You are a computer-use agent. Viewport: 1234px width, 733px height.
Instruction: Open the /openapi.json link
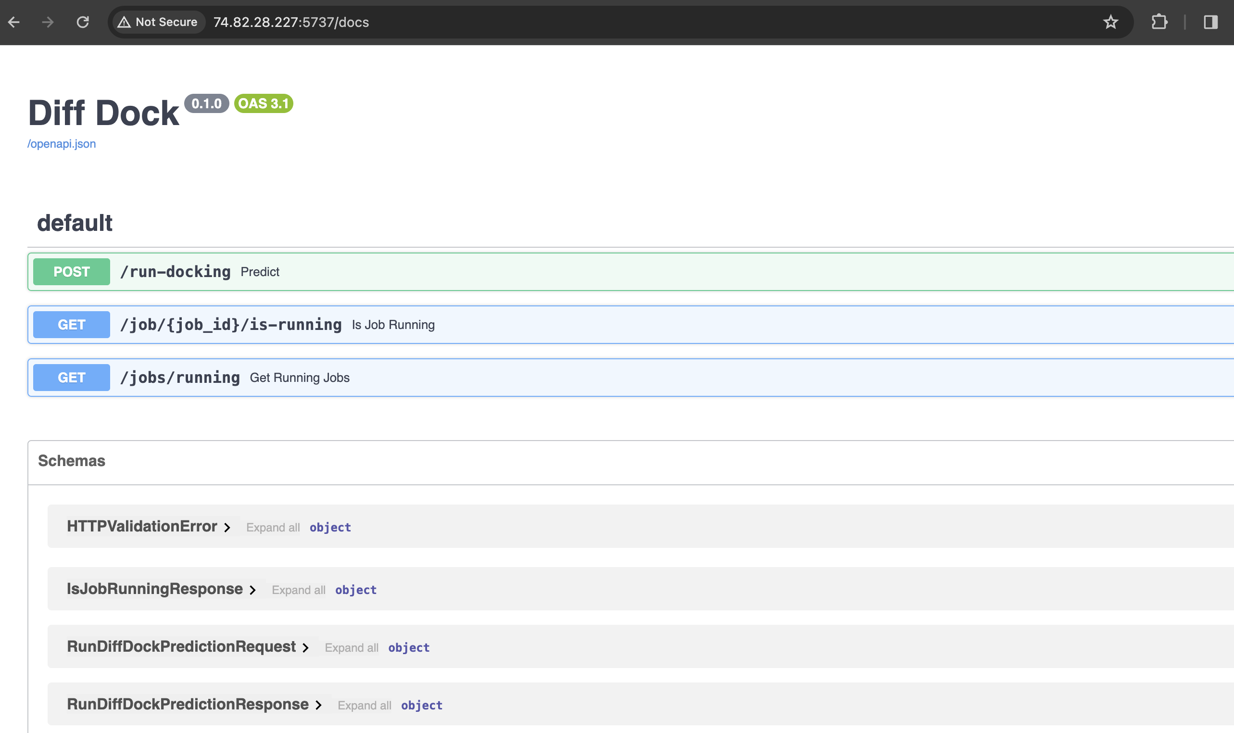pos(62,144)
